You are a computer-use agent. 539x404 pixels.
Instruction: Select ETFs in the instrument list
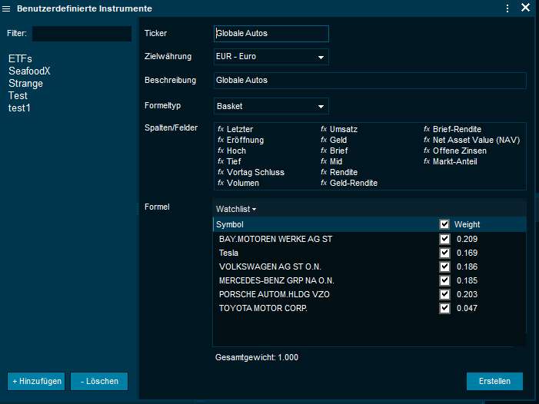point(20,58)
